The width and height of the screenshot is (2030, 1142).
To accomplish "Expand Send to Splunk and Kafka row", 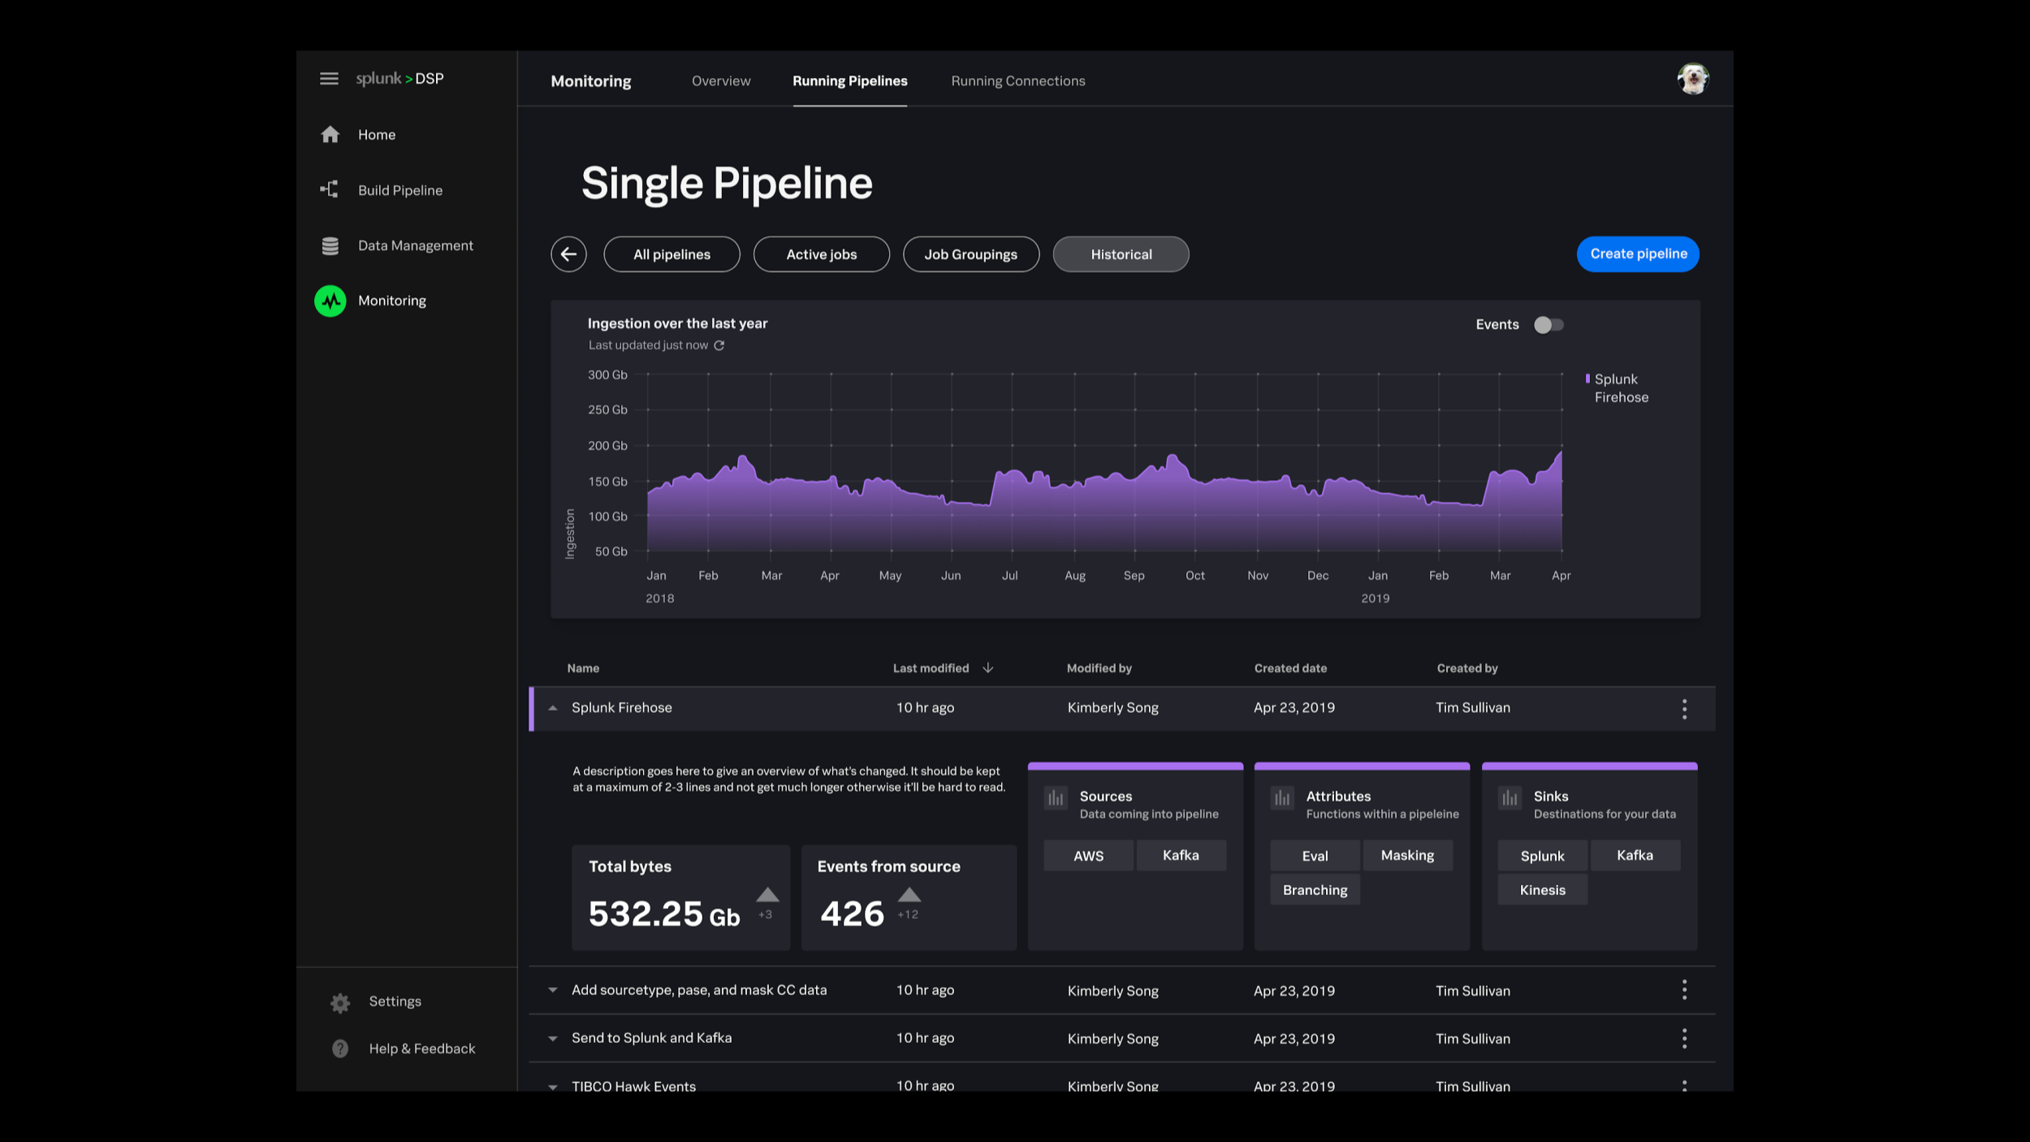I will coord(553,1038).
